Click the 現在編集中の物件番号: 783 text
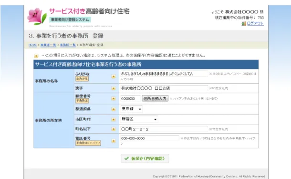The width and height of the screenshot is (291, 179). pyautogui.click(x=239, y=18)
